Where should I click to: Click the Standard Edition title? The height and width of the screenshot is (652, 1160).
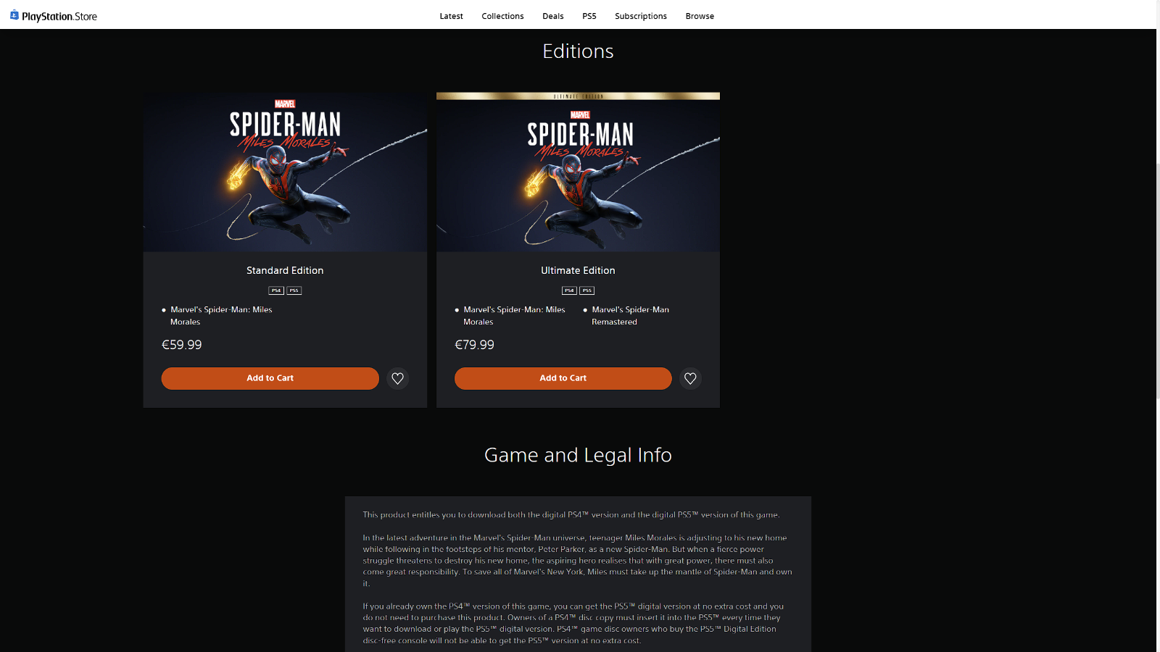(x=285, y=270)
